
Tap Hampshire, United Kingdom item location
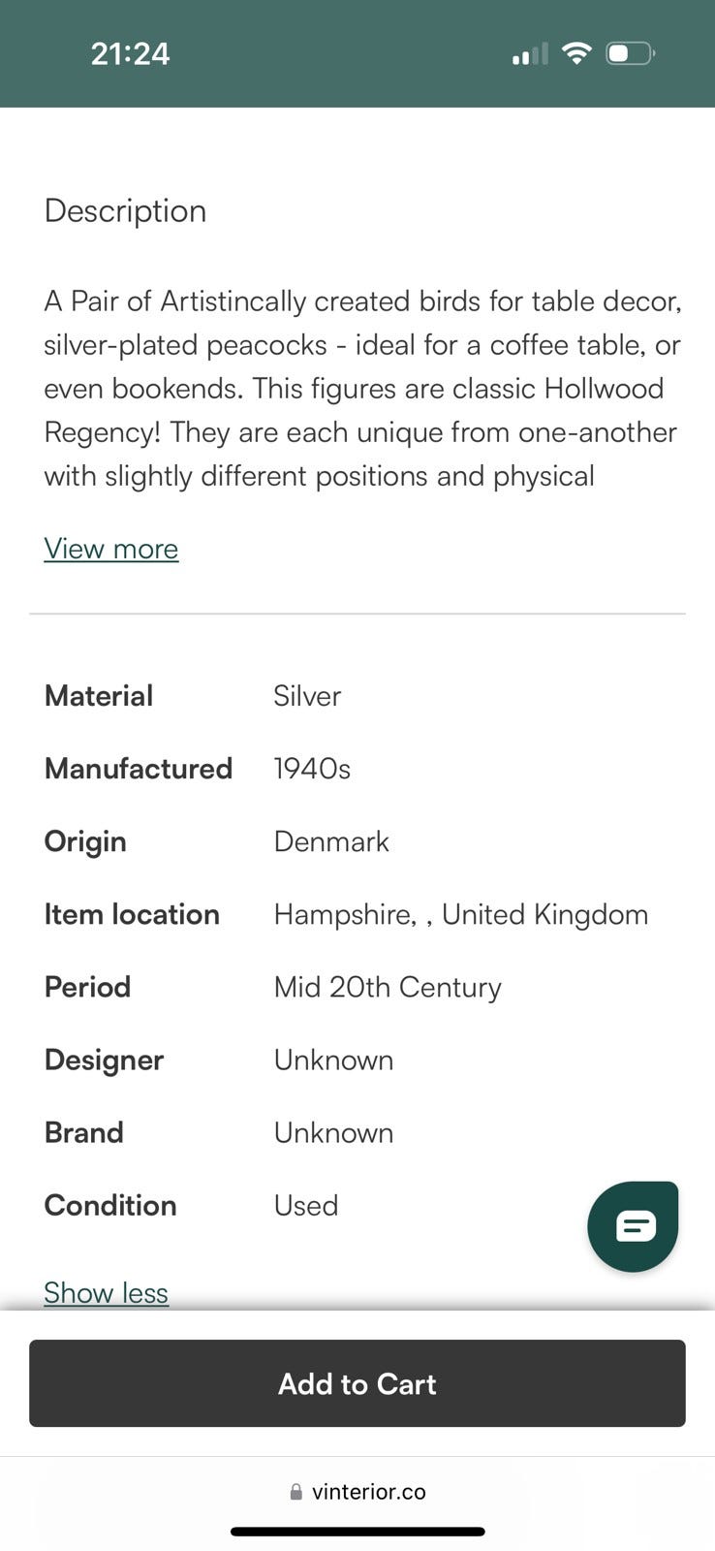(x=461, y=914)
